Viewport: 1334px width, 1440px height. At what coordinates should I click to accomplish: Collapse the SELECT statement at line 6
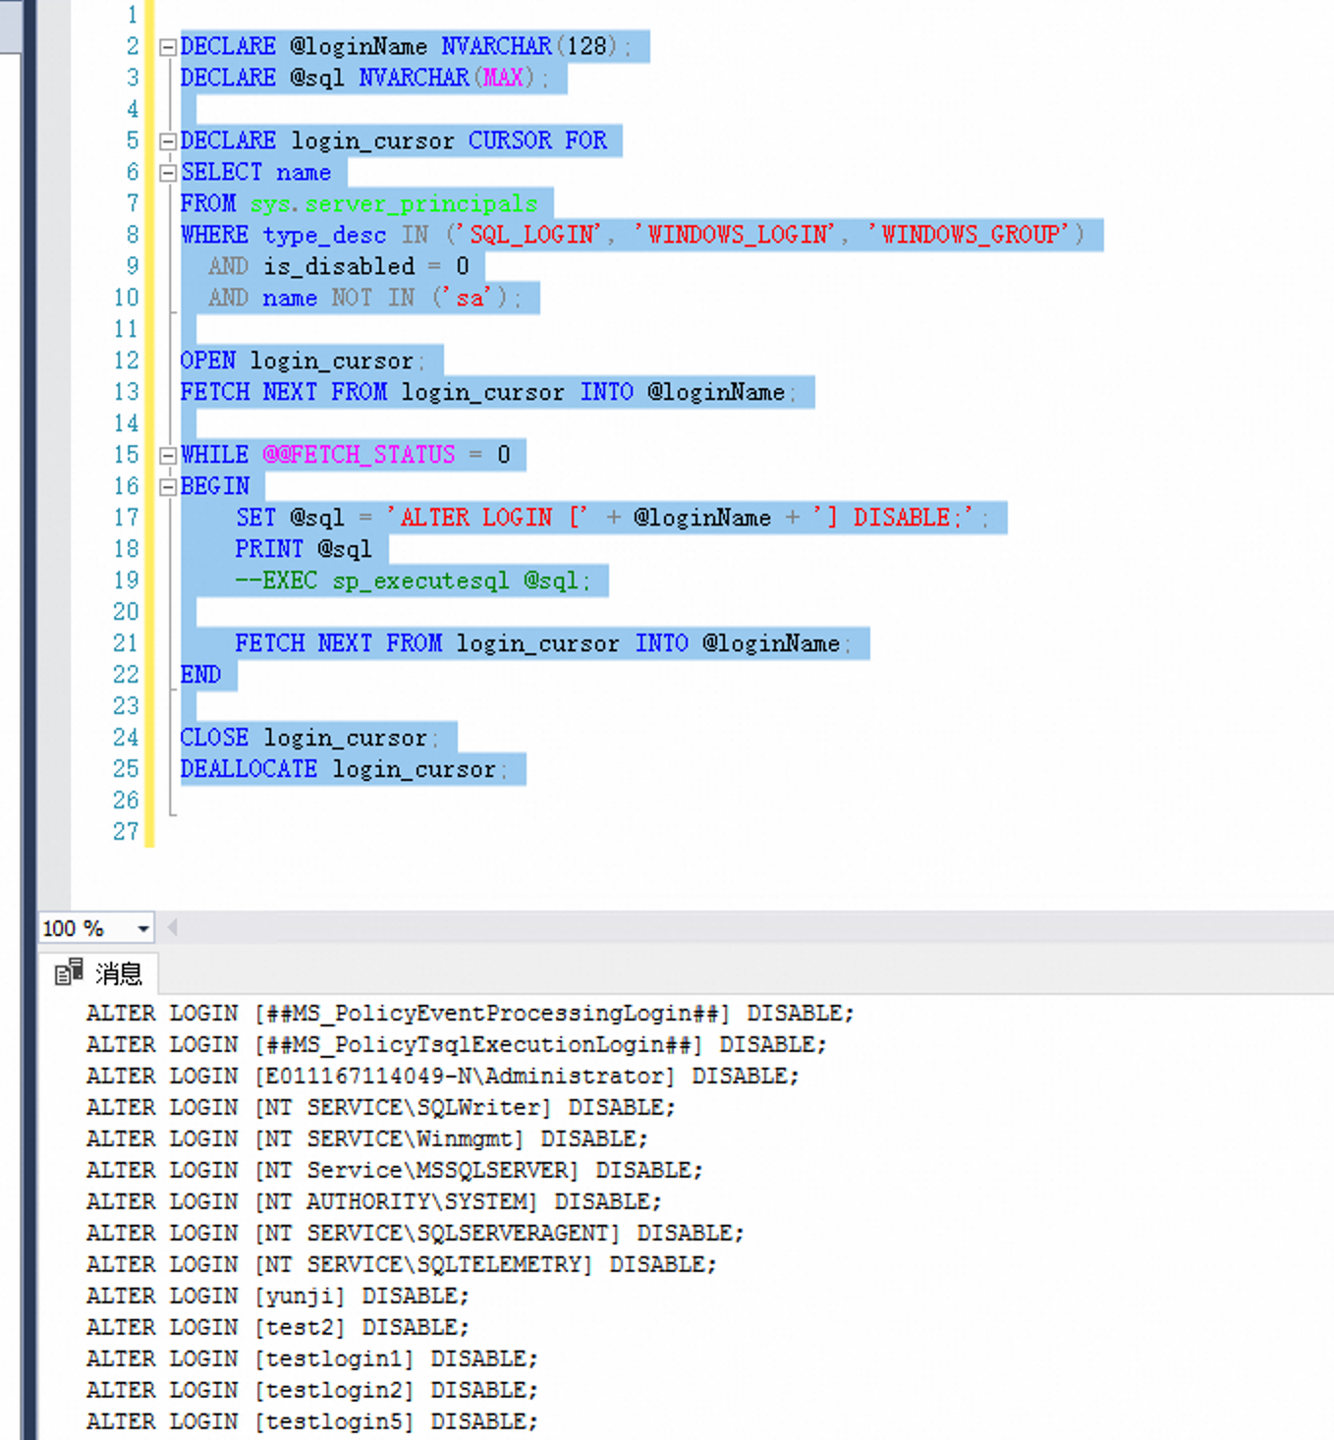[x=167, y=172]
